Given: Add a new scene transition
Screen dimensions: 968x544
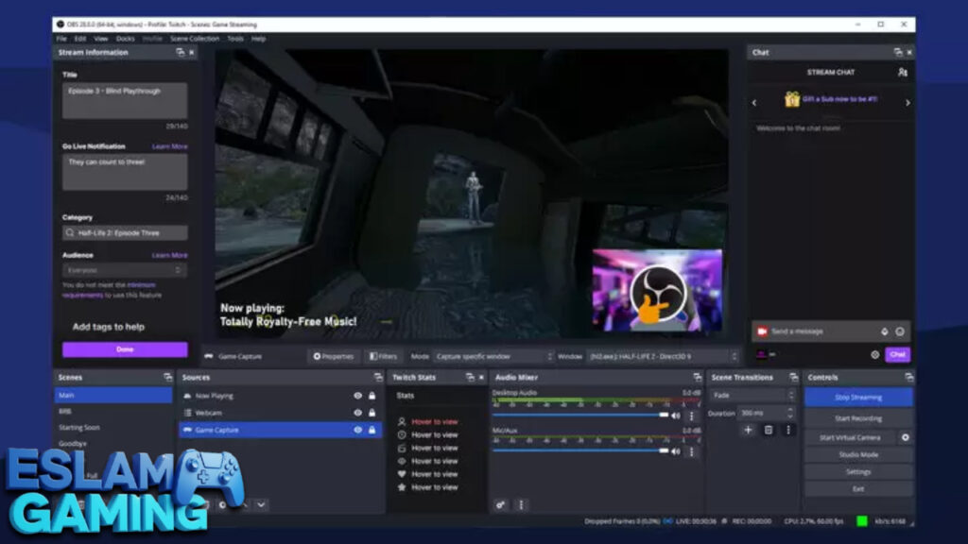Looking at the screenshot, I should pos(749,430).
